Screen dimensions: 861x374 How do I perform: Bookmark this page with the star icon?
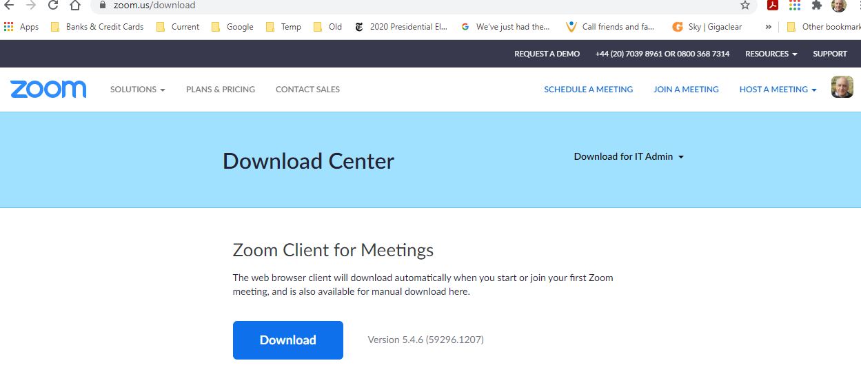click(x=745, y=5)
